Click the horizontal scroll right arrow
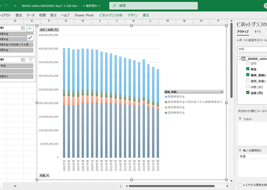Viewport: 267px width, 190px height. tap(227, 186)
